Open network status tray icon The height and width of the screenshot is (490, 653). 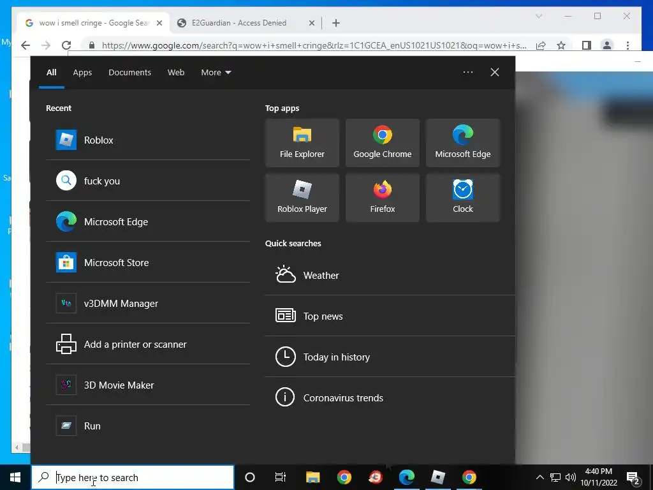pyautogui.click(x=555, y=477)
